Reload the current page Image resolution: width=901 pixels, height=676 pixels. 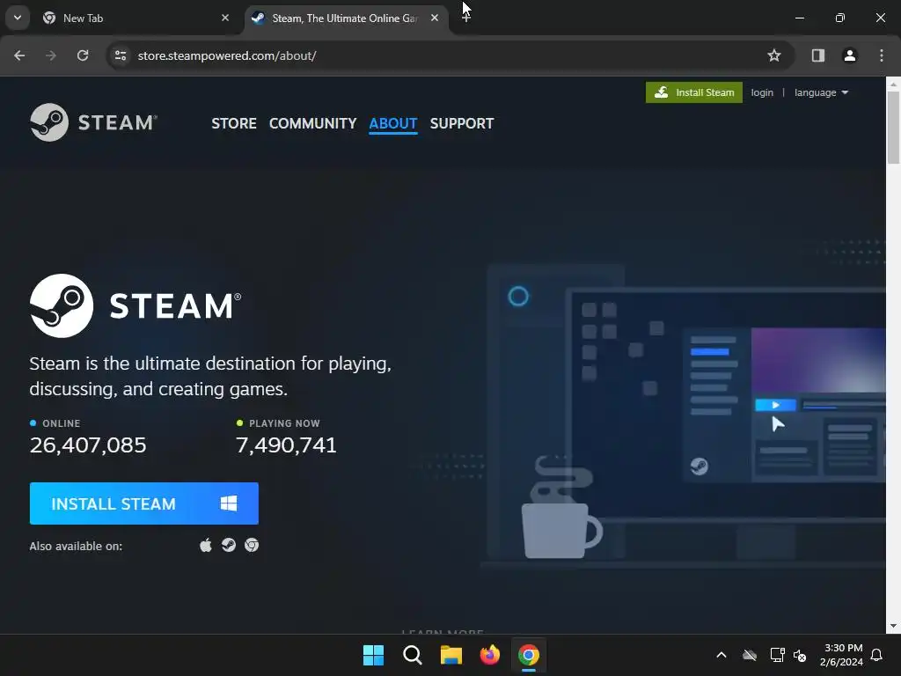83,55
